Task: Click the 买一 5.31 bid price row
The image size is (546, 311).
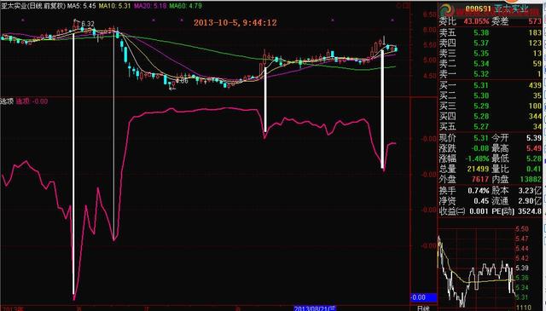Action: click(x=491, y=85)
